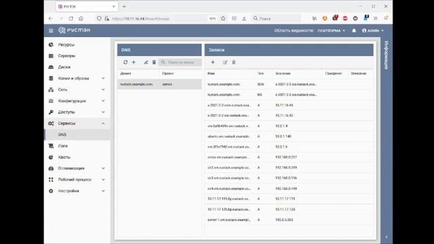Click Доступы key icon
The height and width of the screenshot is (244, 434).
tap(51, 112)
